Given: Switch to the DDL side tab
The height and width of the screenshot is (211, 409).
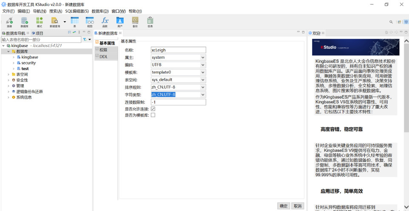Looking at the screenshot, I should (x=106, y=57).
